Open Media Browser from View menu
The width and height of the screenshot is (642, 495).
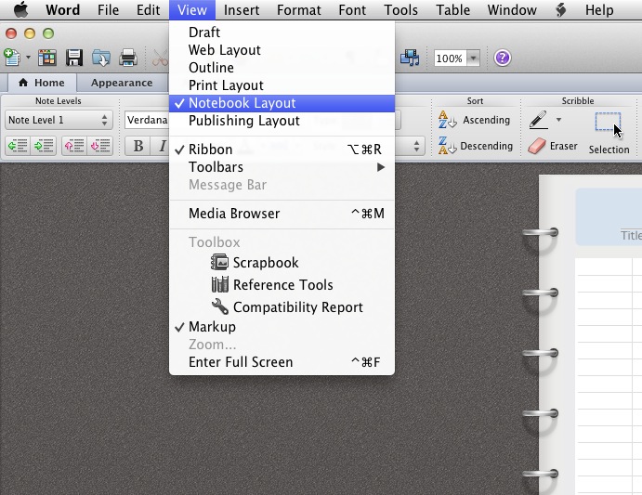pos(282,214)
